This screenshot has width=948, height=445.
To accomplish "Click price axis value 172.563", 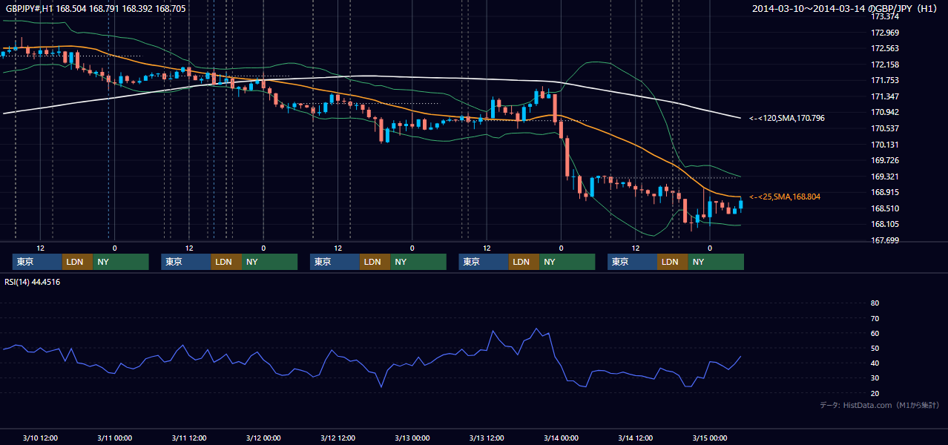I will (884, 48).
